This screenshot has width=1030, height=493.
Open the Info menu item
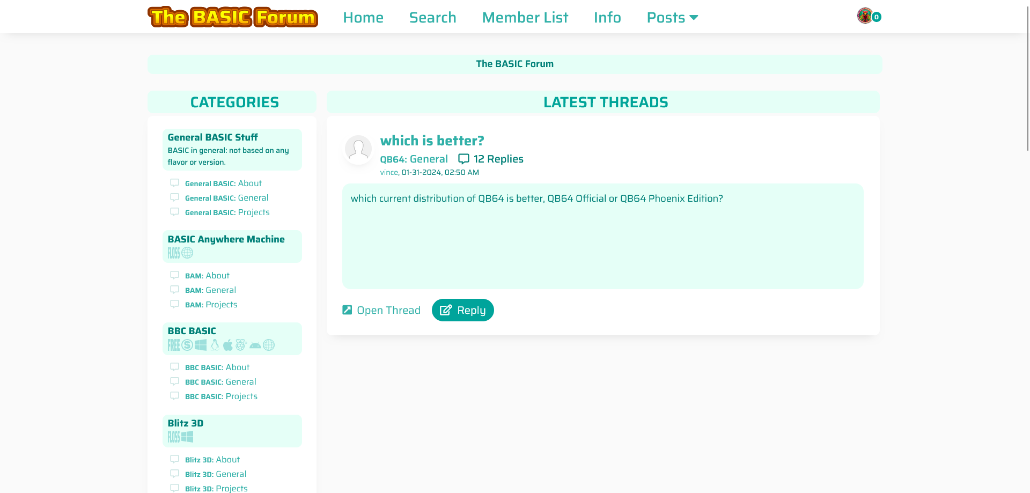[607, 18]
